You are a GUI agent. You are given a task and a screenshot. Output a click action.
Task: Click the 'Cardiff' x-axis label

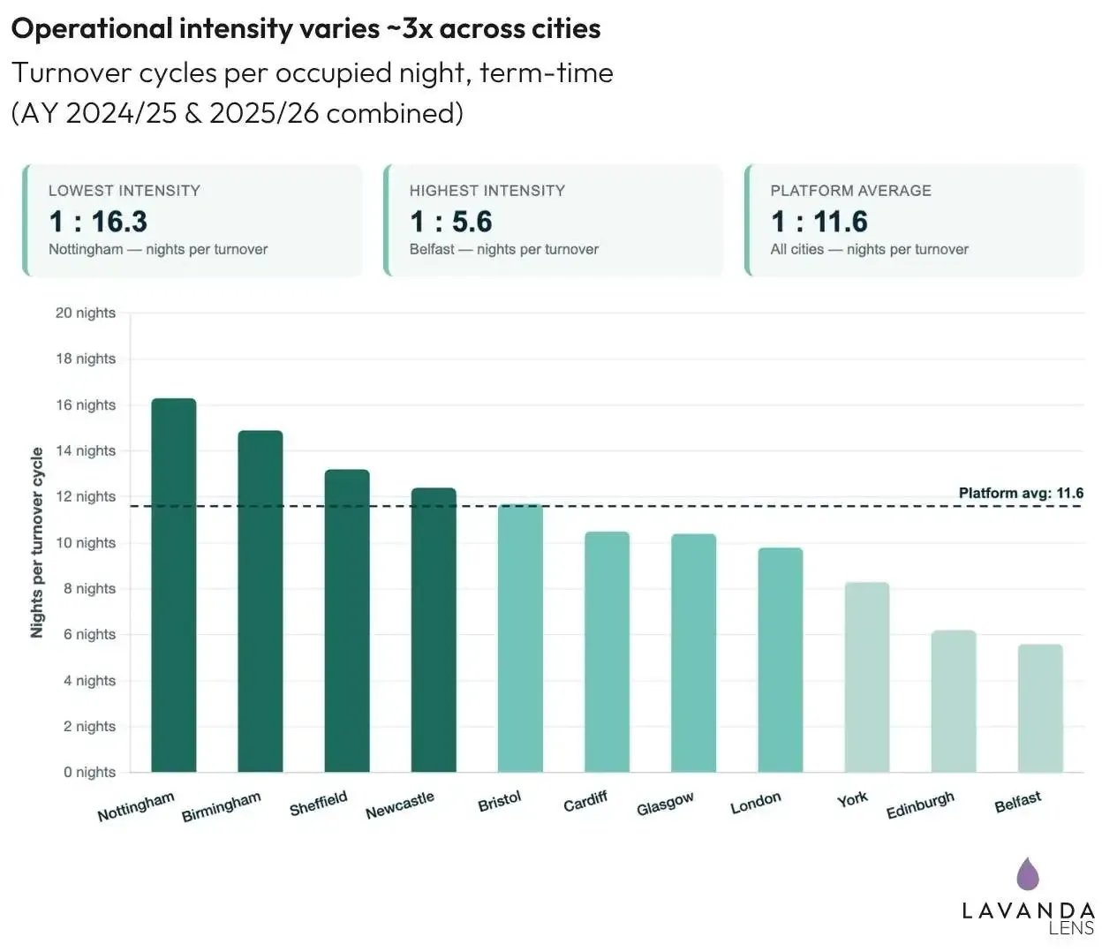point(585,802)
